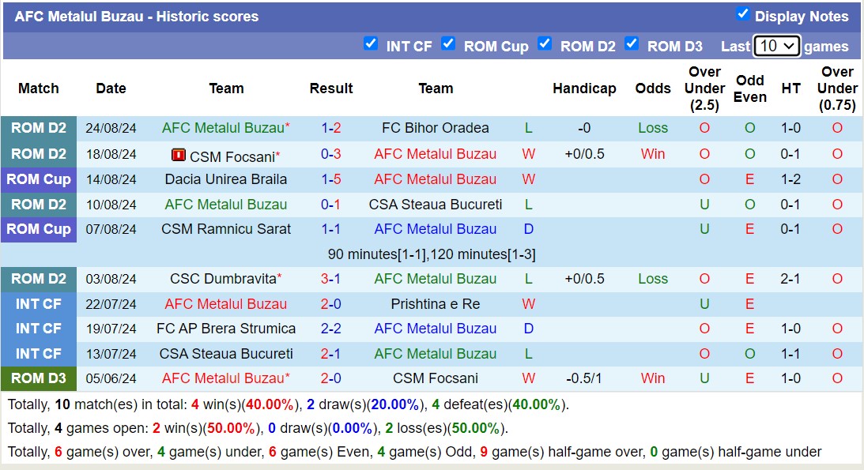Screen dimensions: 864x470
Task: Click FC AP Brera Strumica team name
Action: (x=226, y=329)
